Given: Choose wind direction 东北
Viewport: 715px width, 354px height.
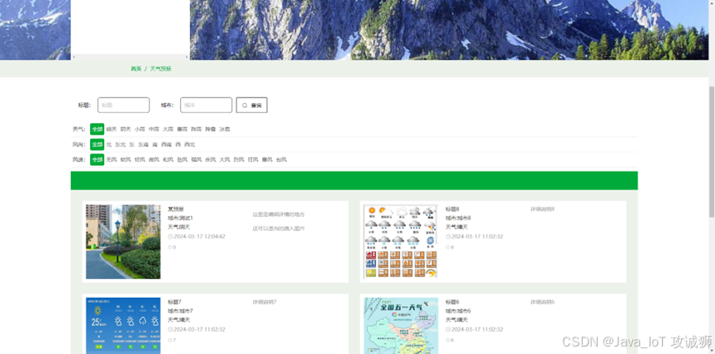Looking at the screenshot, I should click(121, 144).
